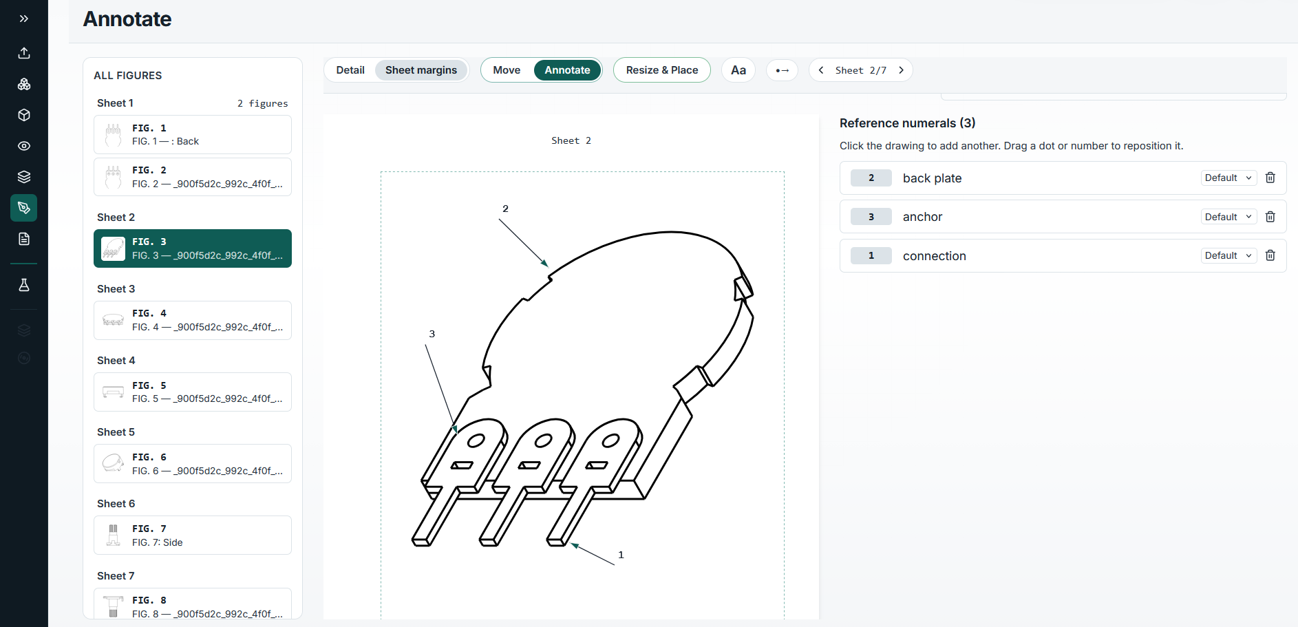Select FIG. 3 in the figures list
Viewport: 1298px width, 627px height.
pyautogui.click(x=193, y=248)
